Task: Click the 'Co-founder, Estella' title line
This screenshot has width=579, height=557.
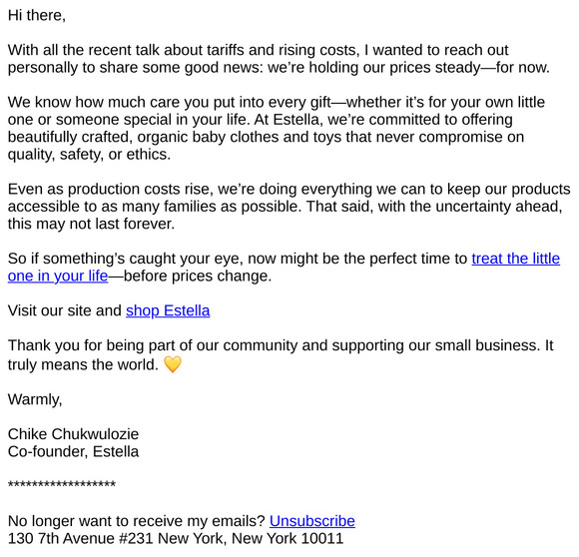Action: tap(73, 452)
